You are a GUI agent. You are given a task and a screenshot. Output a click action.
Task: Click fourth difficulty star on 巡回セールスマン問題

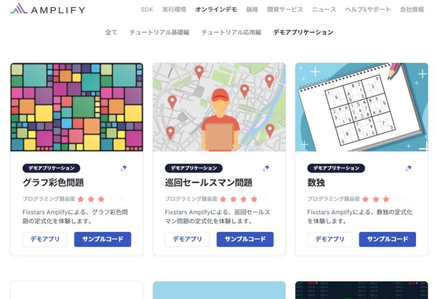point(254,199)
